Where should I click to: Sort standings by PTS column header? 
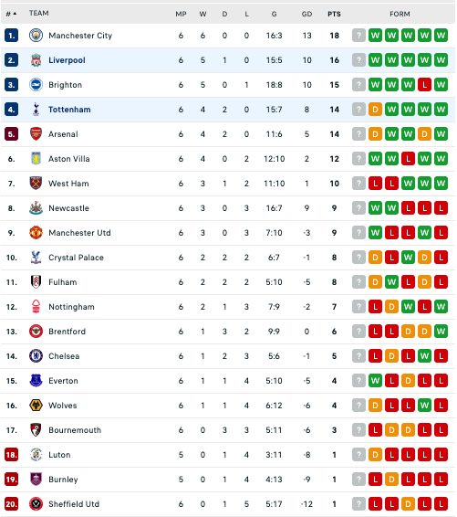click(x=334, y=14)
